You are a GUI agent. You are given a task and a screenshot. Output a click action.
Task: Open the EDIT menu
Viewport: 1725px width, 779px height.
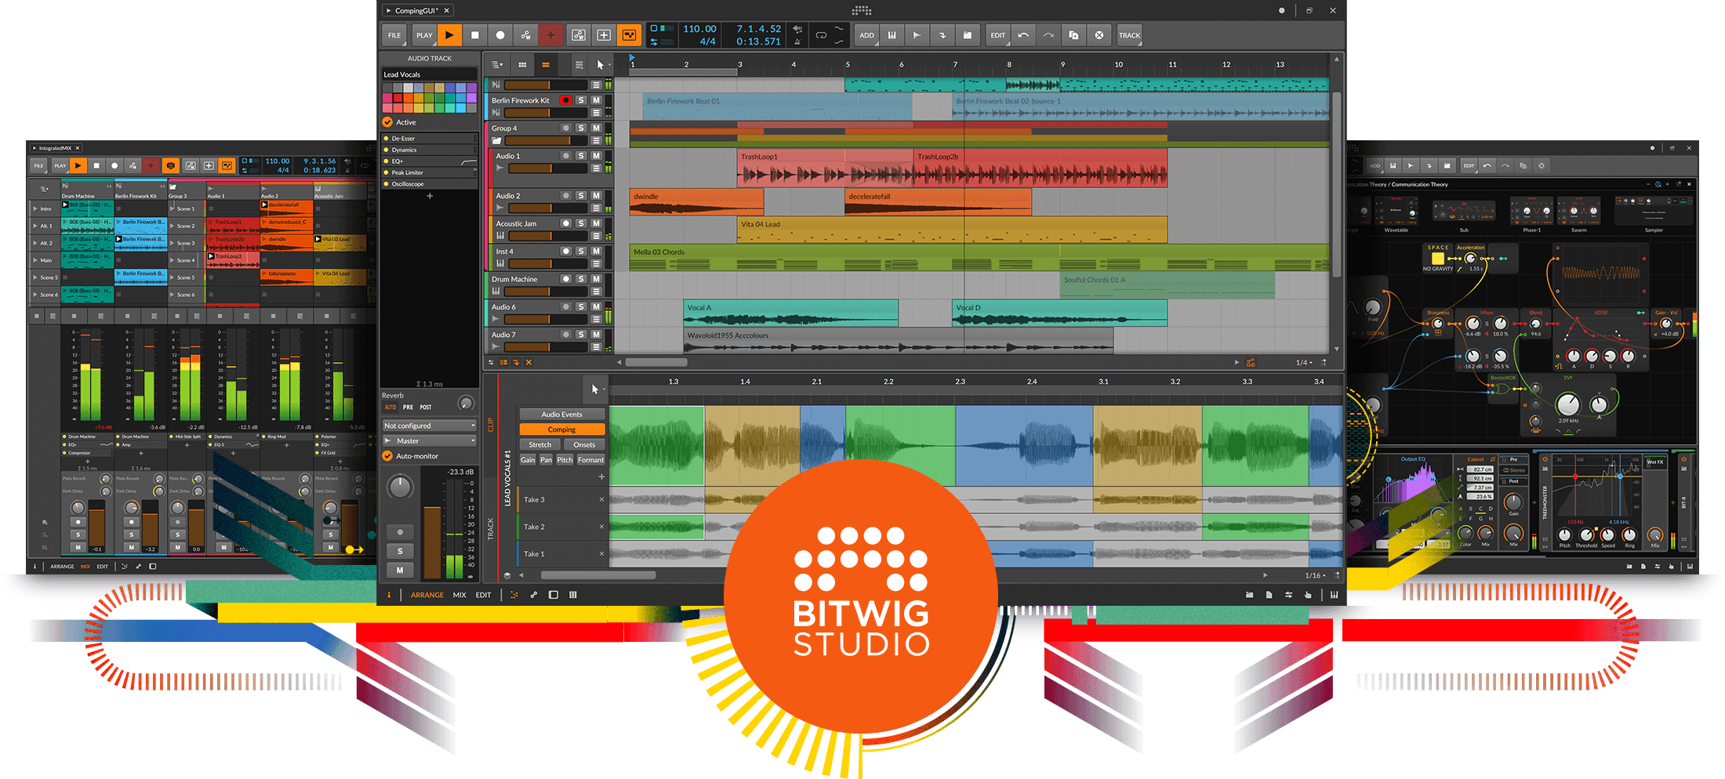(x=997, y=35)
